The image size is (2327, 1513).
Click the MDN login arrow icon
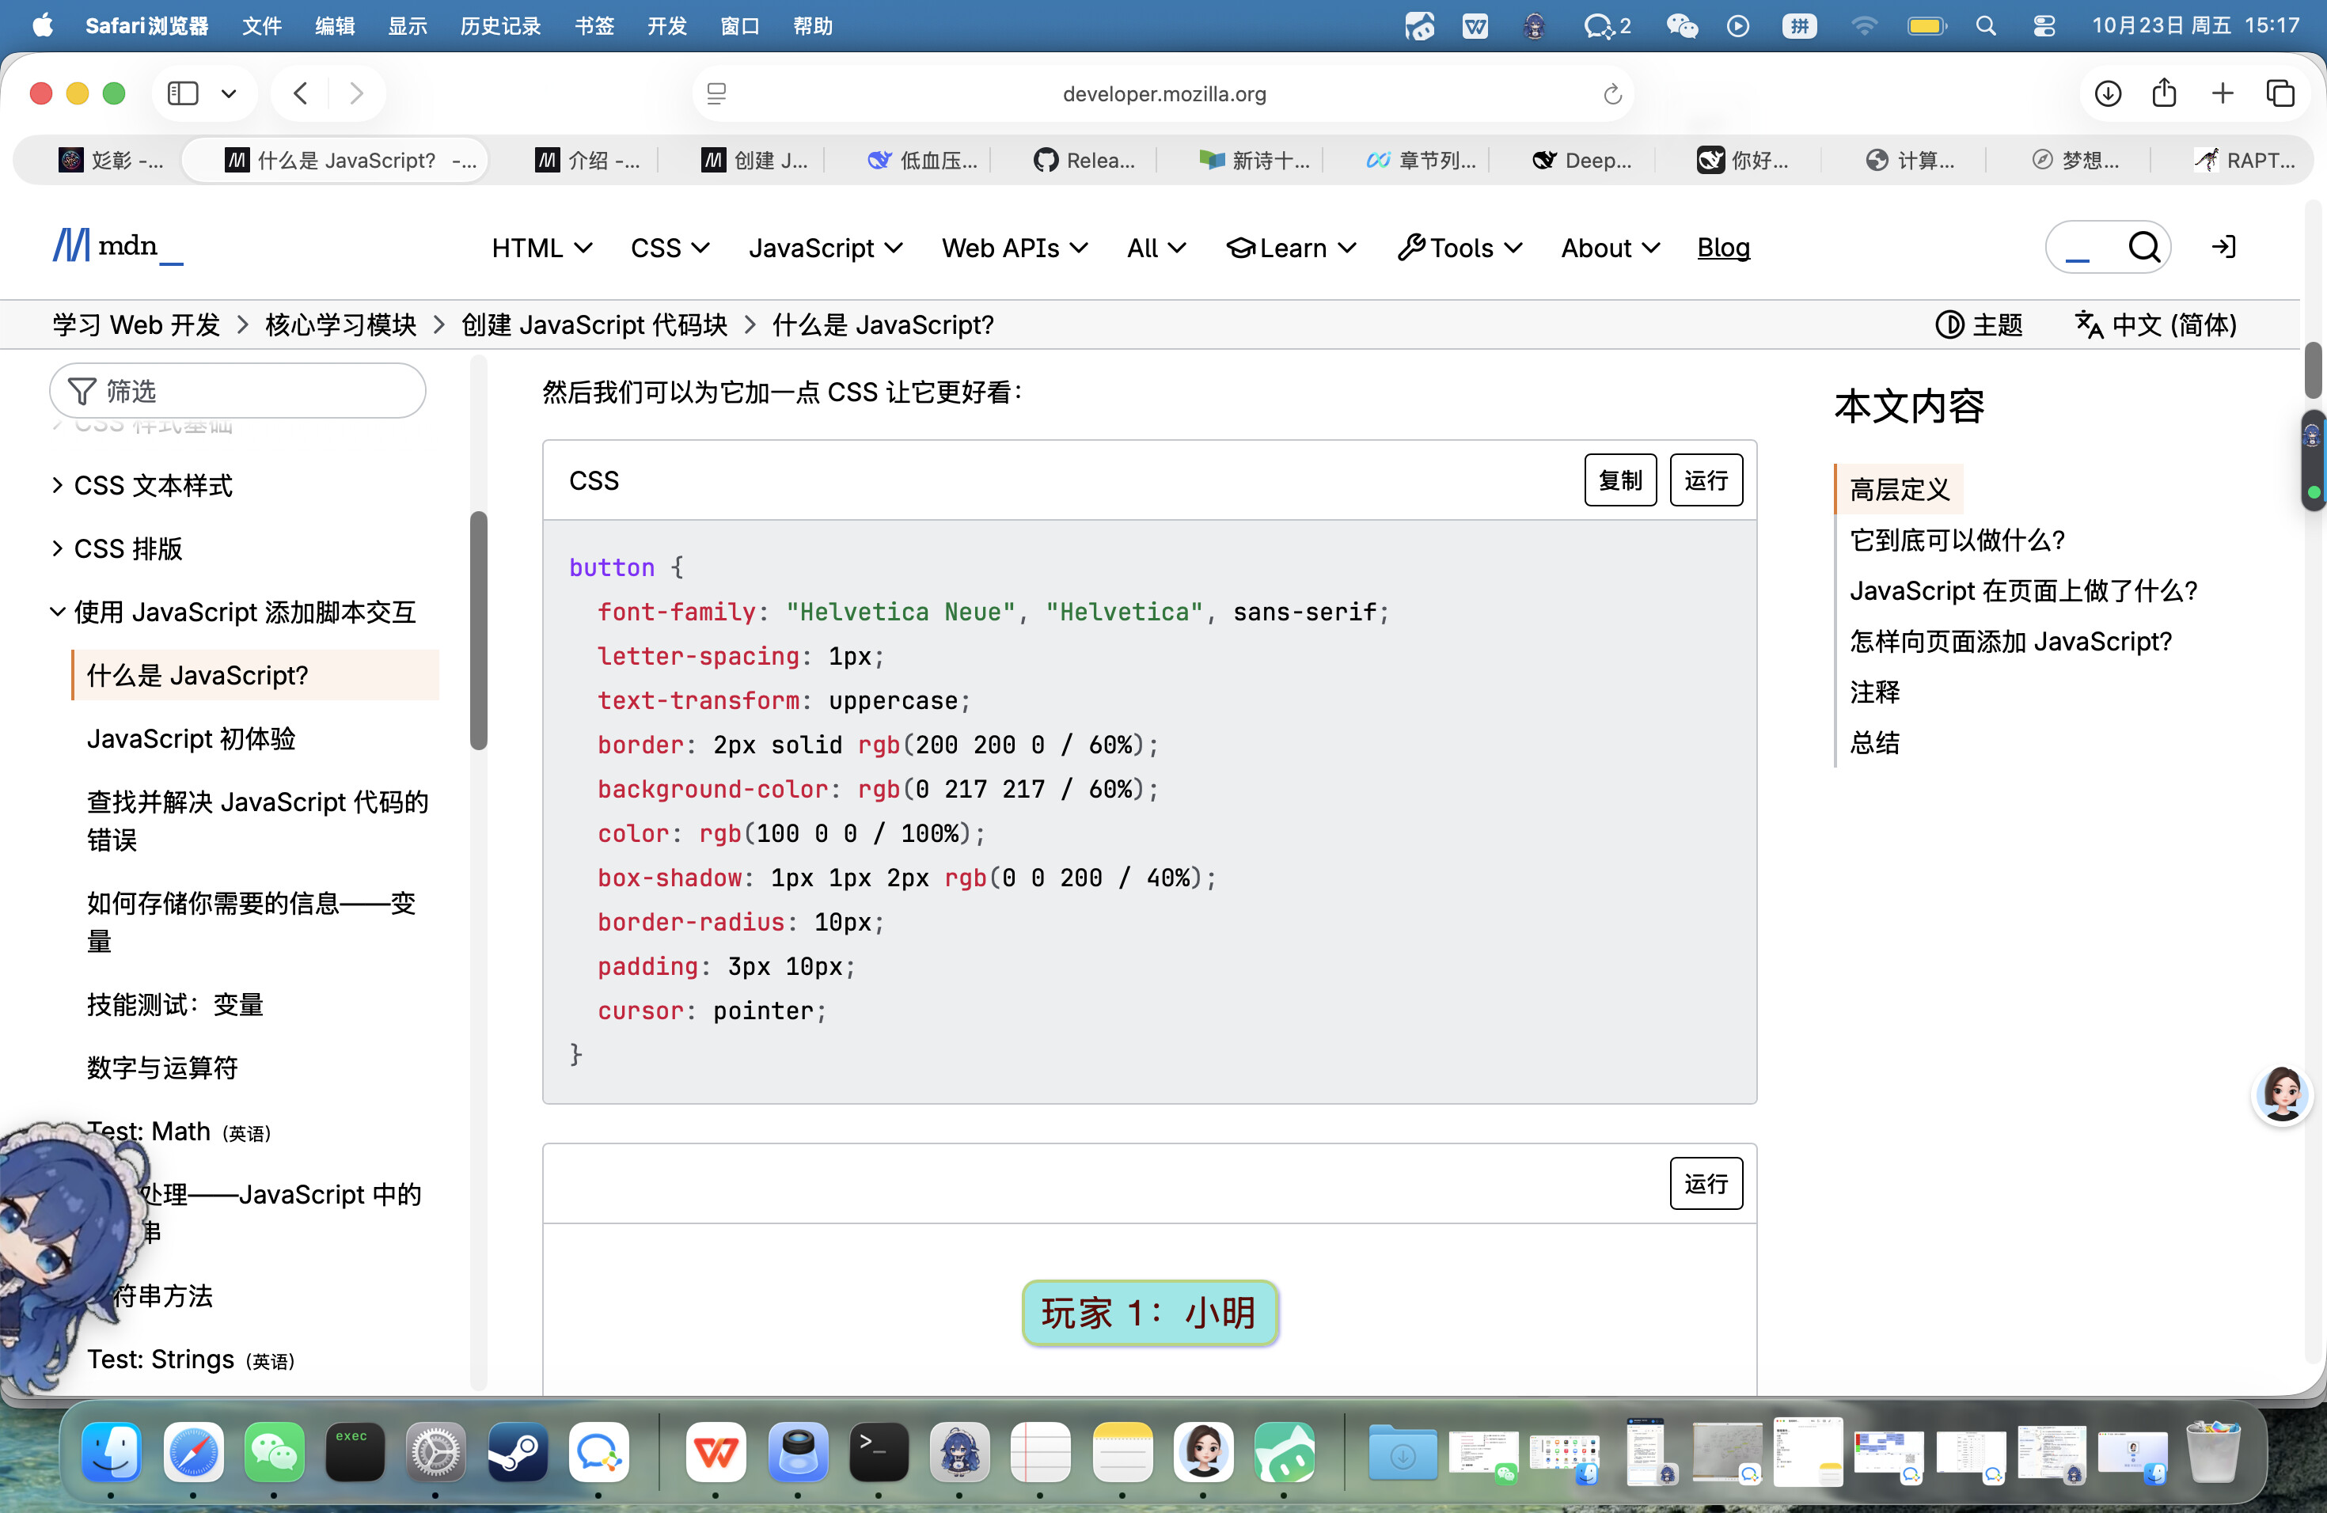click(x=2223, y=247)
